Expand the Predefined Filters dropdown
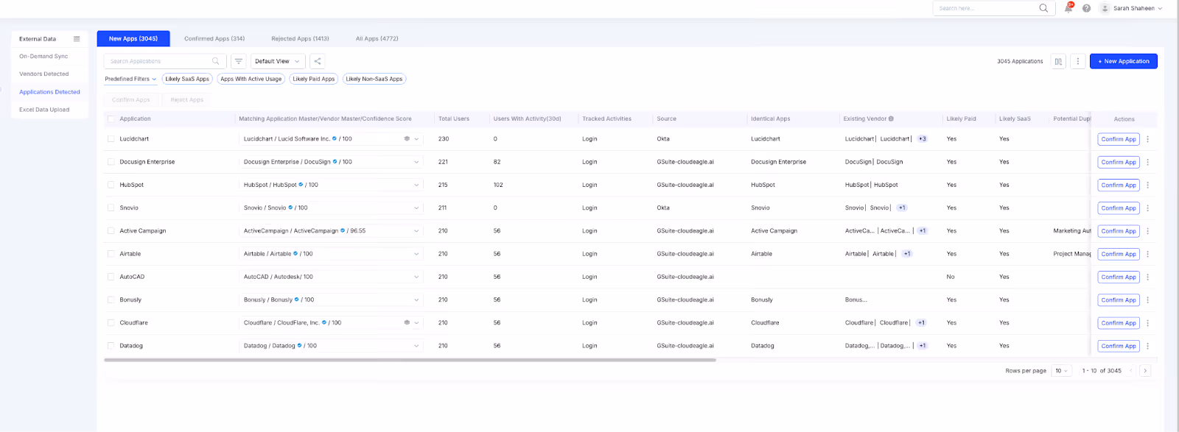The width and height of the screenshot is (1179, 432). [x=130, y=79]
